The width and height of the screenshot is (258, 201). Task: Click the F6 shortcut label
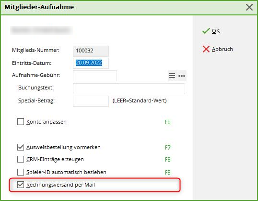coord(168,122)
